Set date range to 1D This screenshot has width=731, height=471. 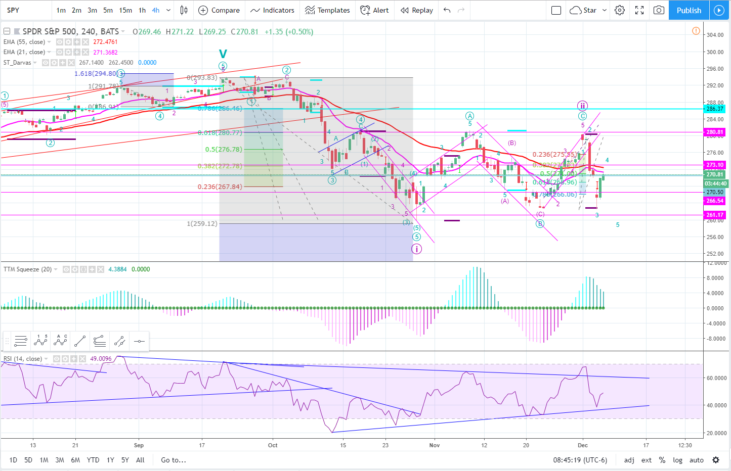point(13,460)
